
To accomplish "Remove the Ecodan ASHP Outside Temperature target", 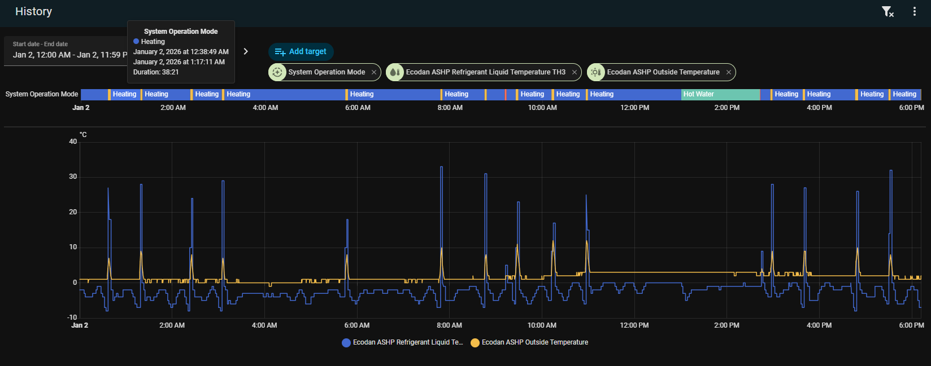I will [729, 72].
